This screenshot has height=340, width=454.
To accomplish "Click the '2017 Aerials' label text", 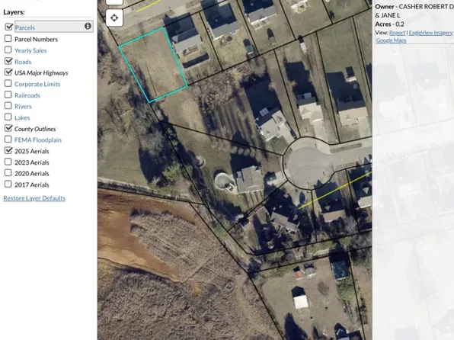I will tap(32, 185).
